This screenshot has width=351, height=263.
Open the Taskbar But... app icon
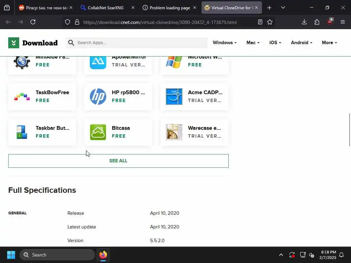pos(22,132)
